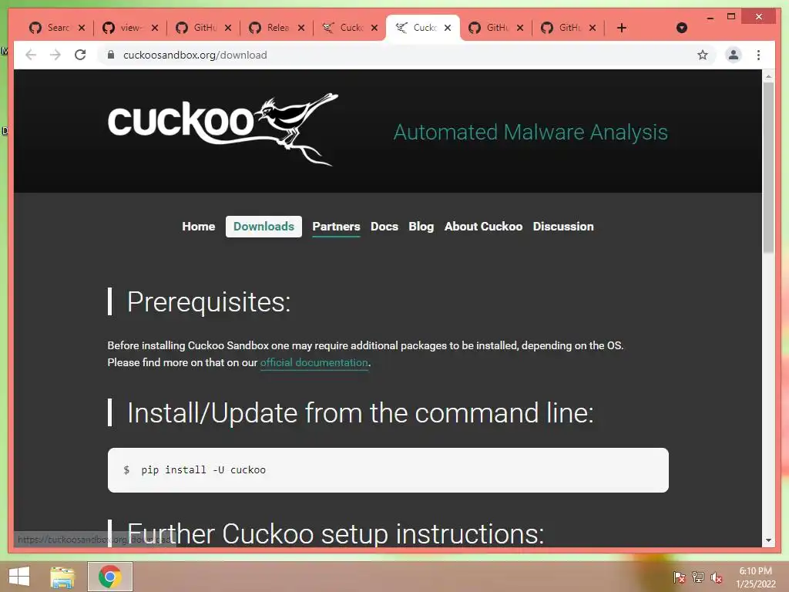This screenshot has width=789, height=592.
Task: Bookmark this page with the star icon
Action: coord(703,55)
